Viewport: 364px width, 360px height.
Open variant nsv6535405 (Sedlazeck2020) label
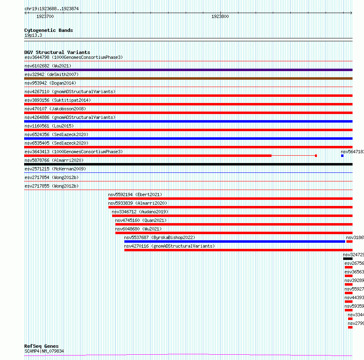[56, 143]
